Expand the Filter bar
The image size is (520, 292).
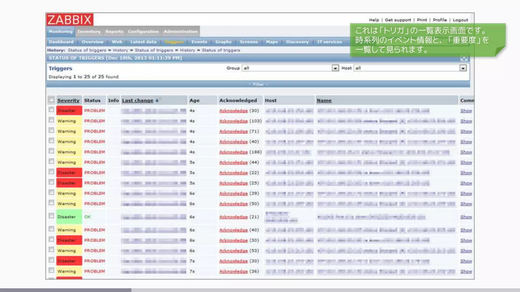pos(258,84)
